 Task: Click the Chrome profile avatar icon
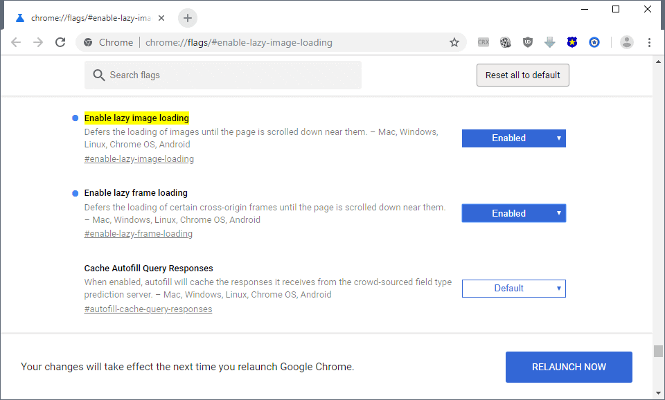click(627, 42)
